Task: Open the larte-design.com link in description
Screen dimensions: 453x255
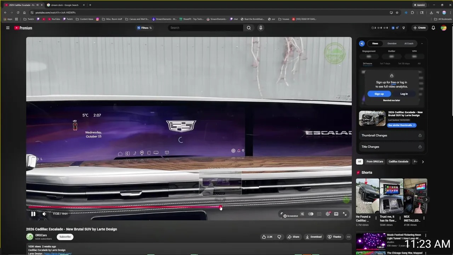Action: point(58,254)
